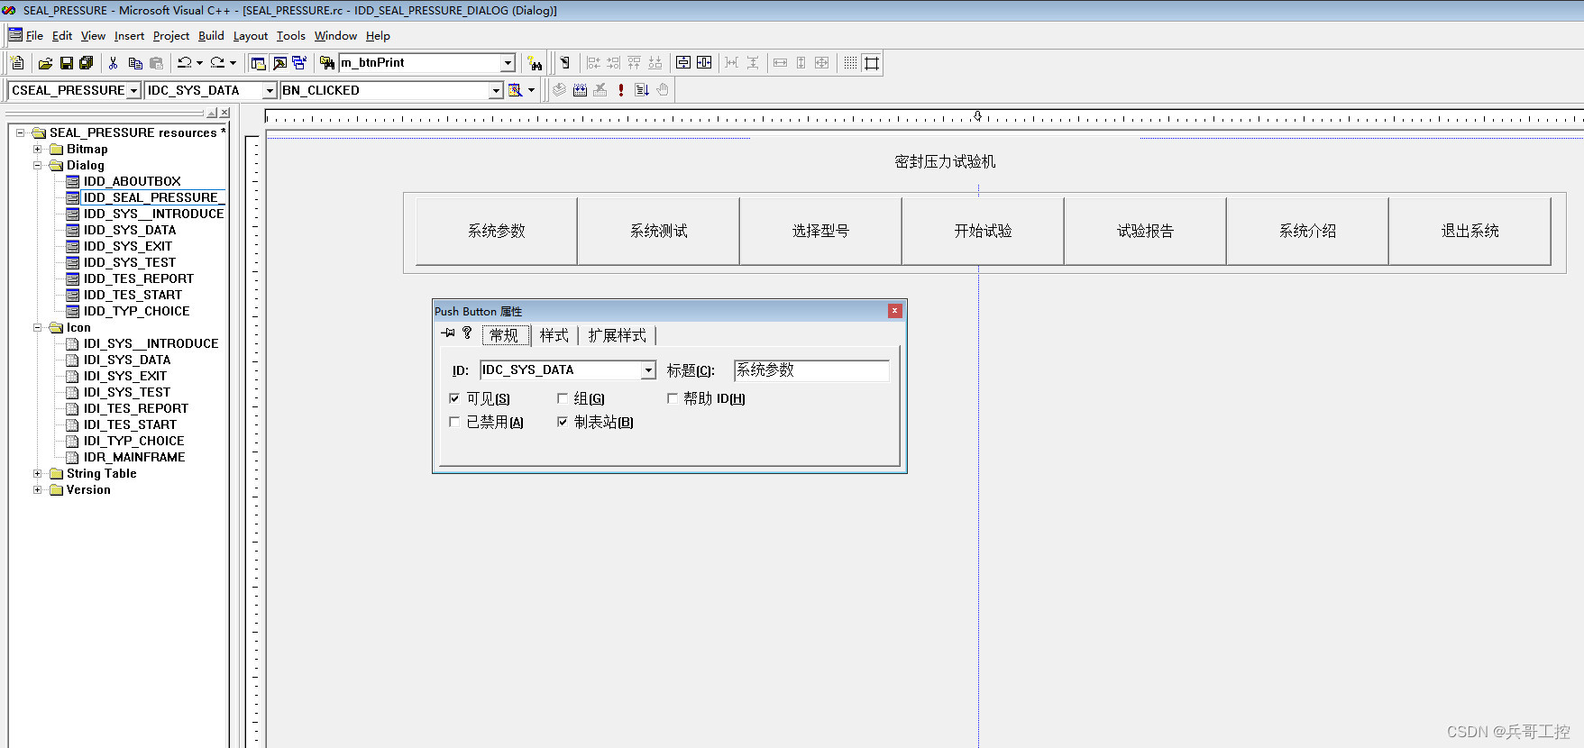Open the Window List icon

(299, 63)
